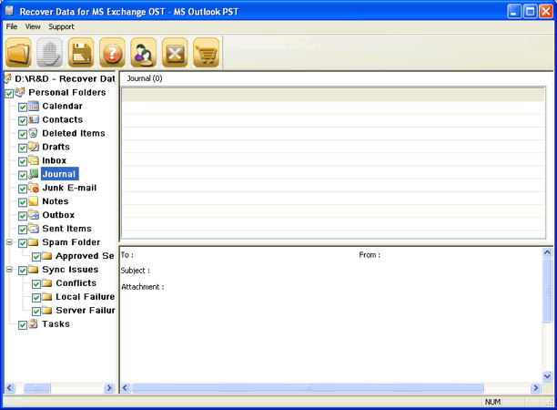The width and height of the screenshot is (557, 410).
Task: Toggle the Tasks checkbox
Action: [x=23, y=325]
